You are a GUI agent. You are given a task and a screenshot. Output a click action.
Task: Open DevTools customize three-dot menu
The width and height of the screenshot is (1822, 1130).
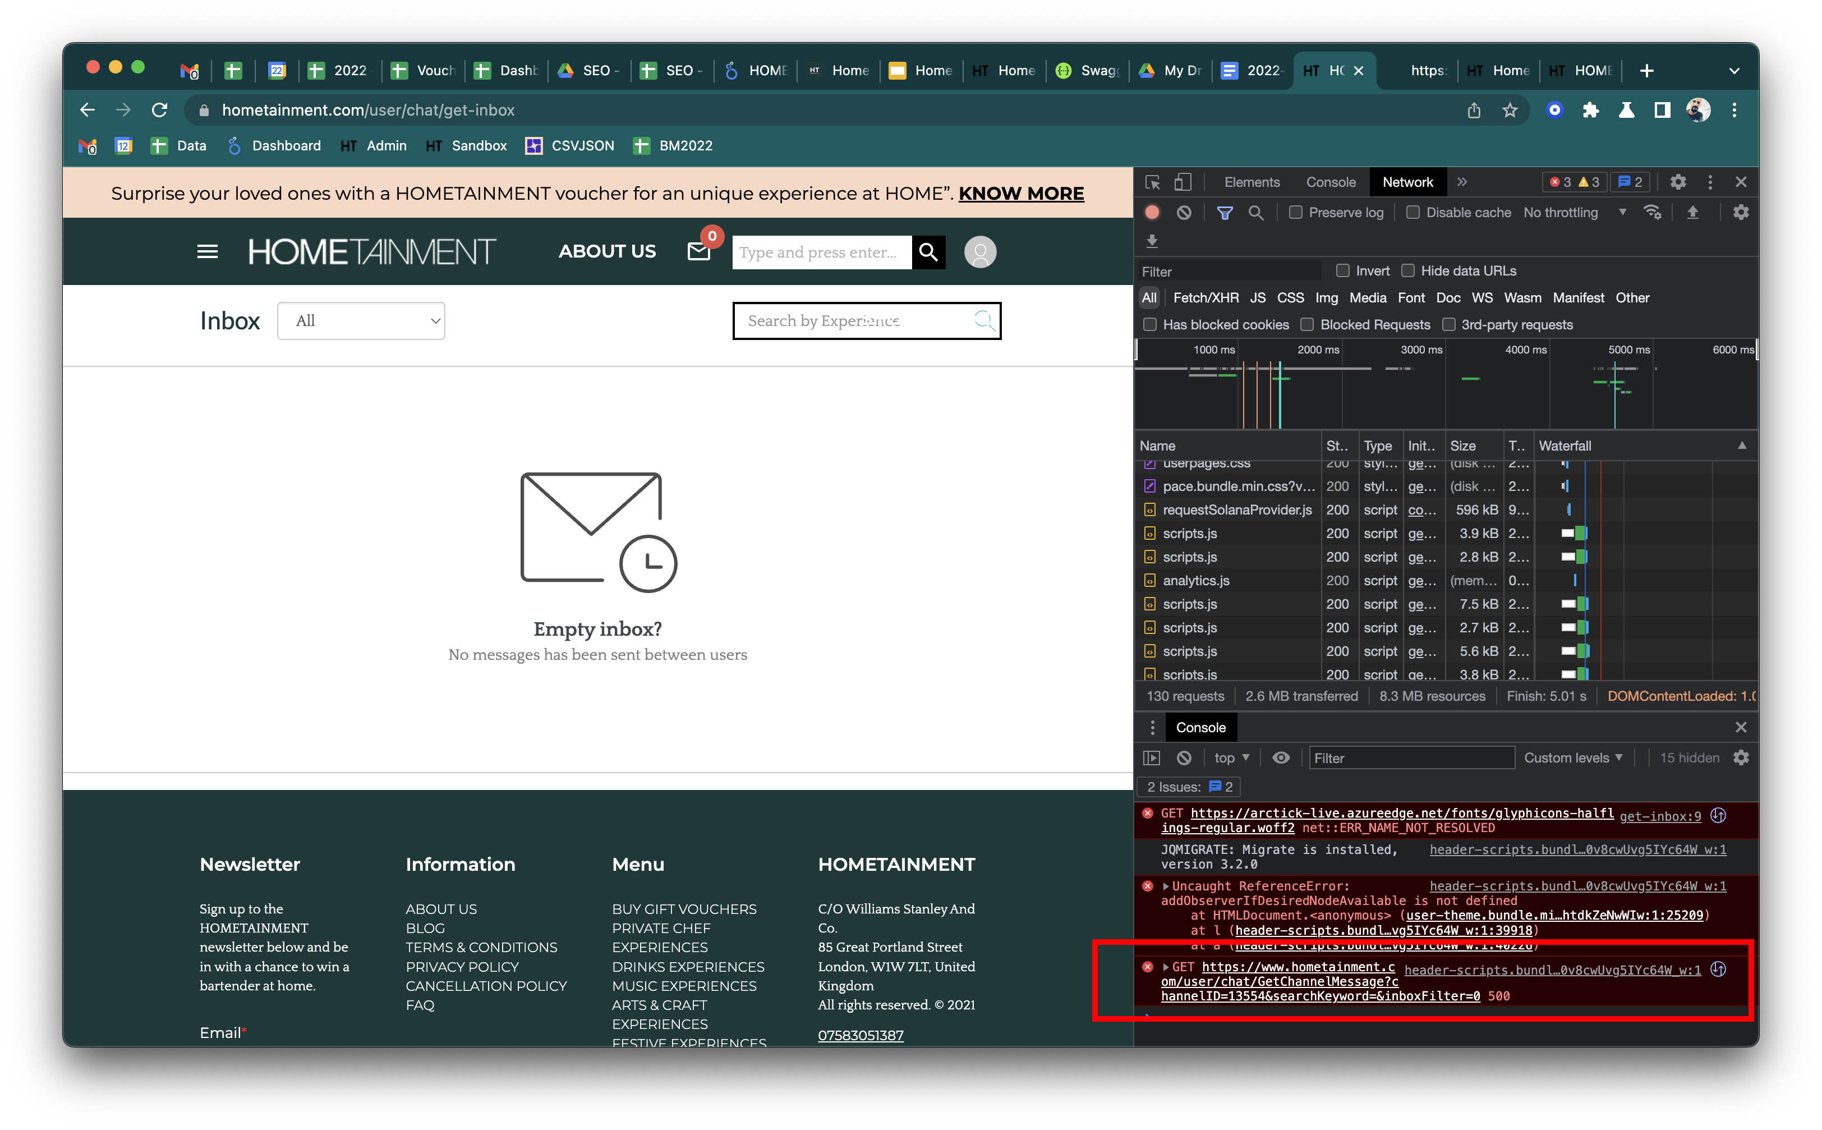click(x=1710, y=182)
